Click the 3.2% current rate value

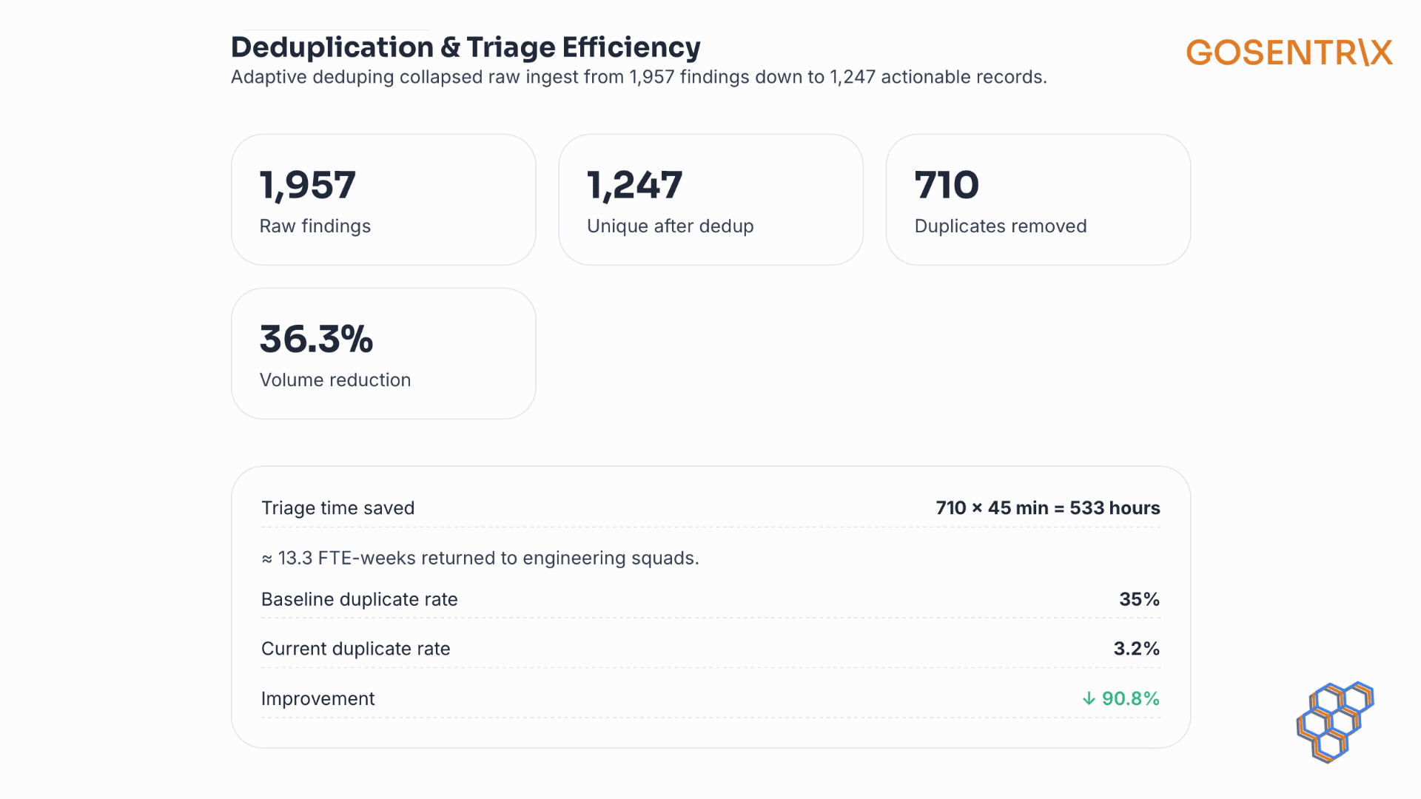pos(1136,649)
